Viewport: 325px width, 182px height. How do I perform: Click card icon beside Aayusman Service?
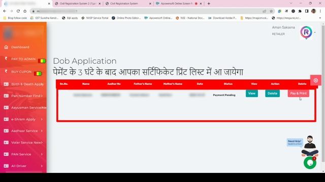click(6, 108)
